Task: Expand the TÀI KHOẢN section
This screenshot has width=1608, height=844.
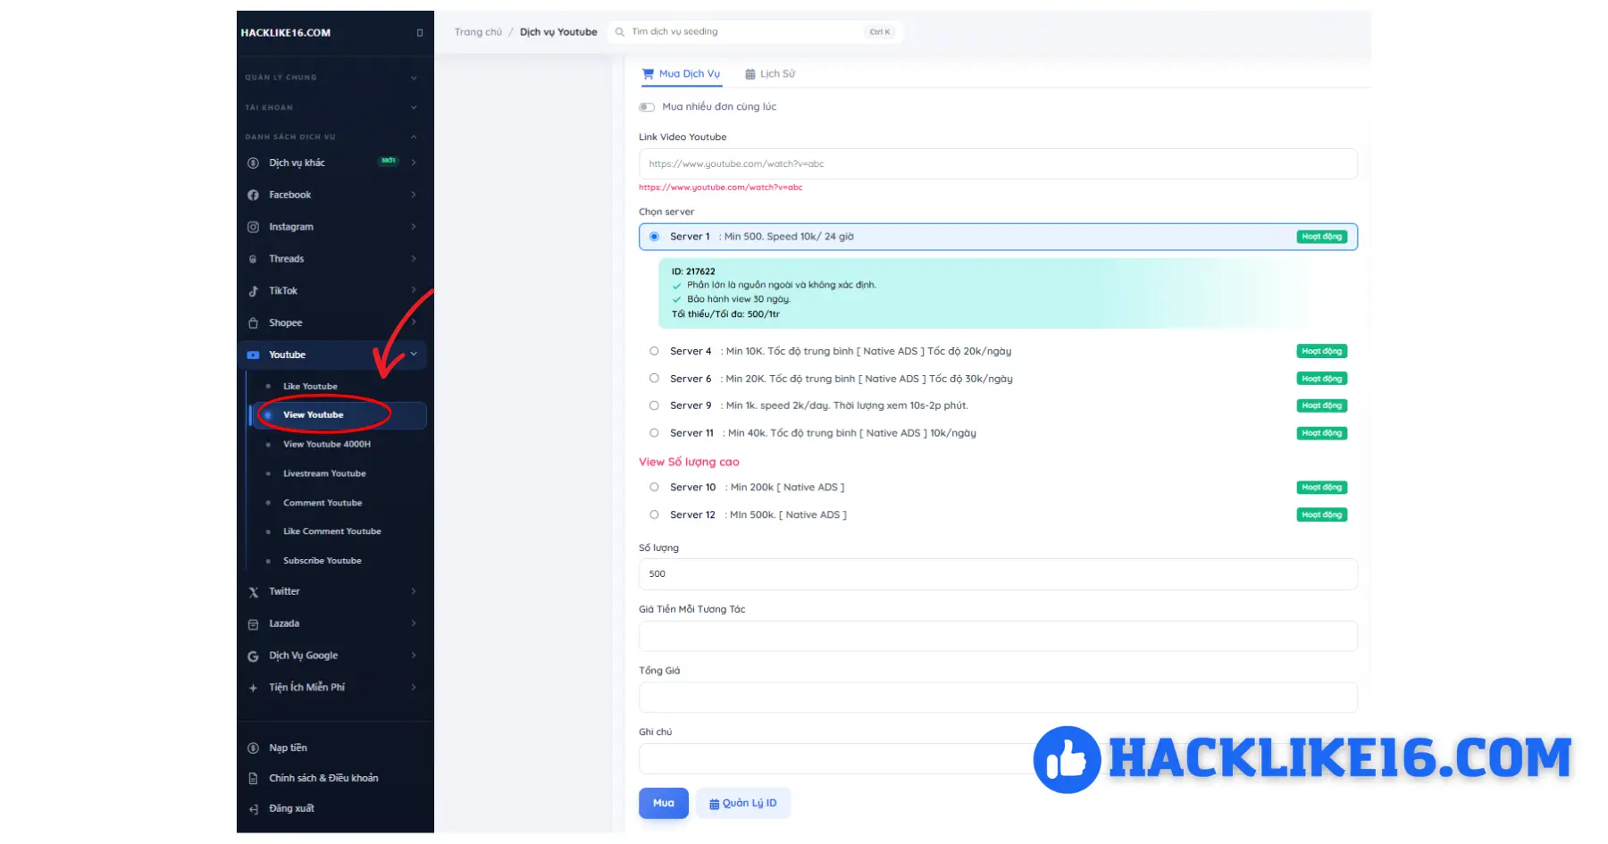Action: pos(414,108)
